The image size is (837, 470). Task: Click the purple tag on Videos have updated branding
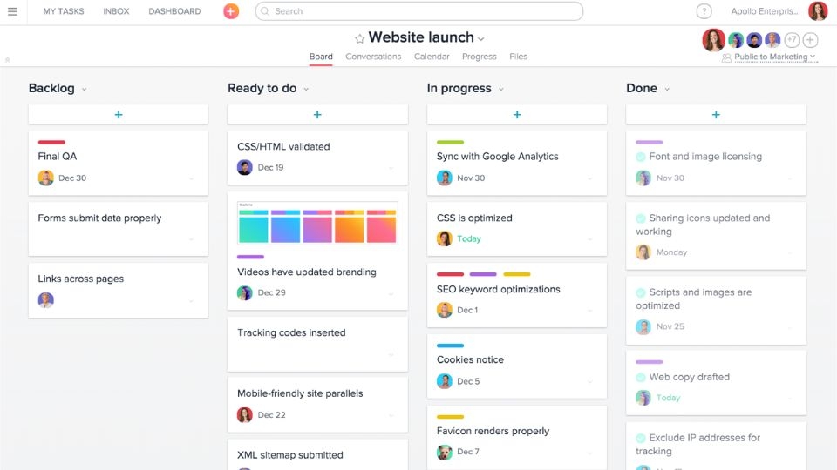[x=251, y=257]
